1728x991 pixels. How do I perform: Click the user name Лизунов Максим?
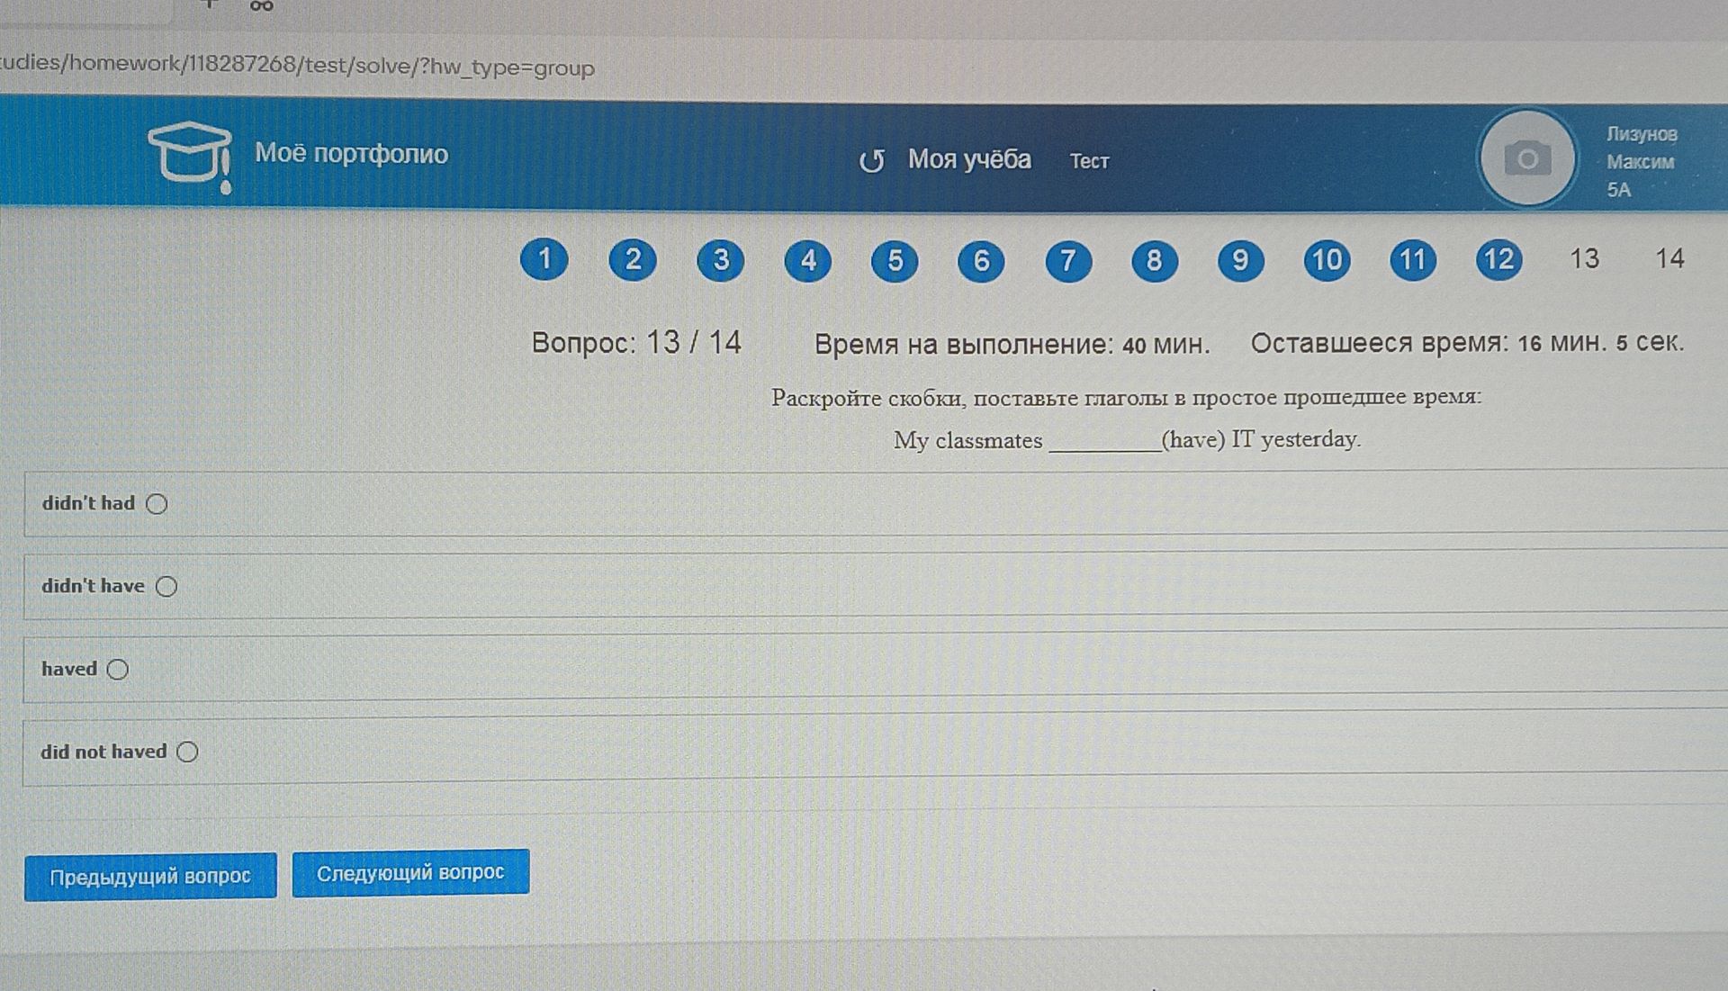click(x=1642, y=148)
